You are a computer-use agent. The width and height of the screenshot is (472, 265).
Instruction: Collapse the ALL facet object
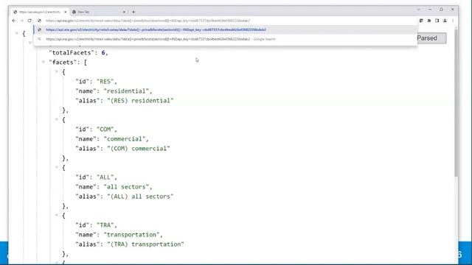pos(56,167)
